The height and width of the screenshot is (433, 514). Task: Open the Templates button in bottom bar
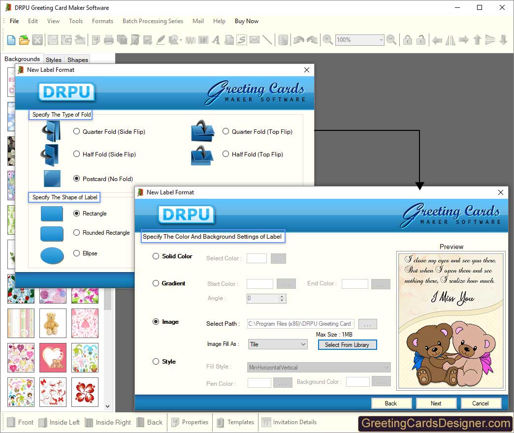click(235, 422)
